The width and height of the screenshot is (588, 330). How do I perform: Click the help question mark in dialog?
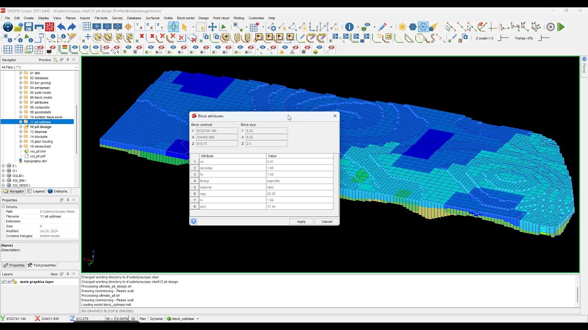click(x=193, y=221)
